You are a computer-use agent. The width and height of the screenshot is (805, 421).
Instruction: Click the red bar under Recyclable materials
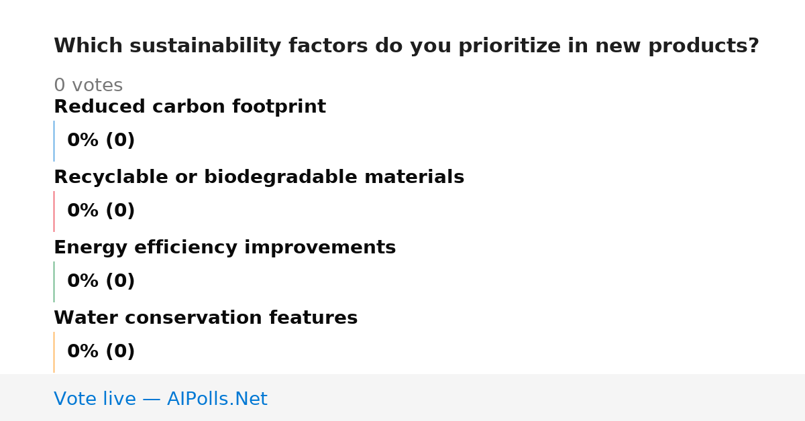54,211
